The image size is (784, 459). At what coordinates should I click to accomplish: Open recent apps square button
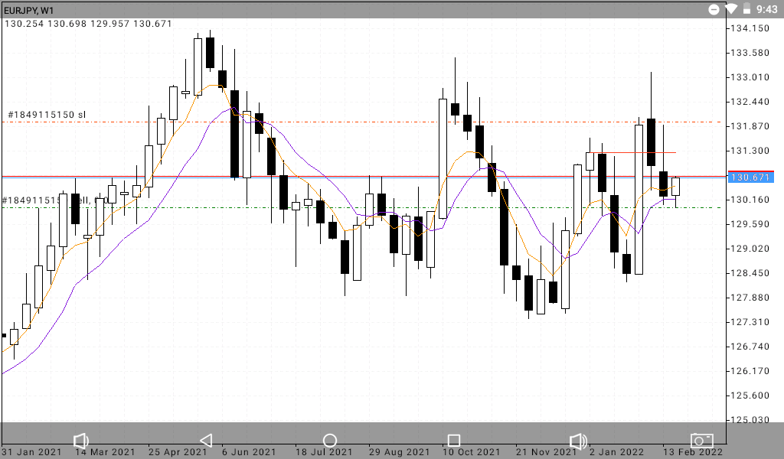[x=453, y=440]
